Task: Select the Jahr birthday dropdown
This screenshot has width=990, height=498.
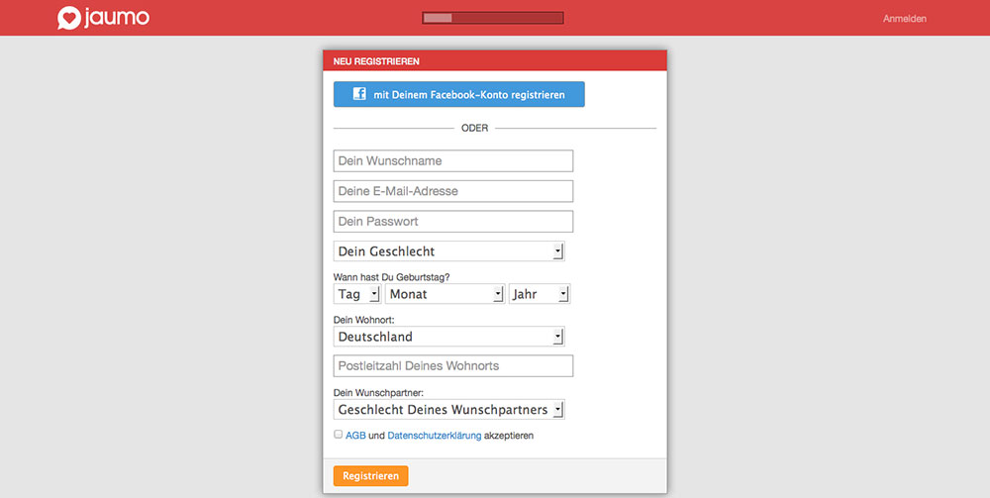Action: [x=539, y=294]
